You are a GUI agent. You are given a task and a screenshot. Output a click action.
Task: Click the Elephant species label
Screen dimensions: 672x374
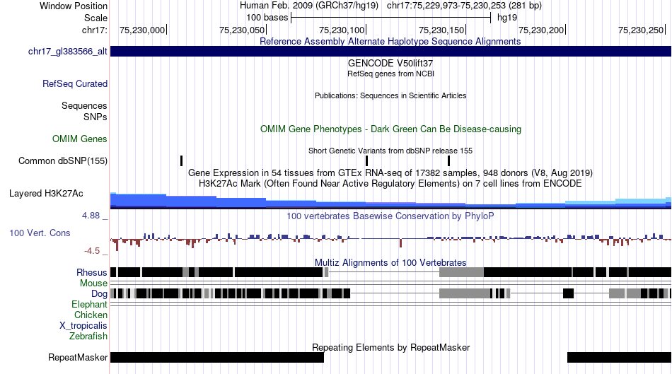coord(89,305)
